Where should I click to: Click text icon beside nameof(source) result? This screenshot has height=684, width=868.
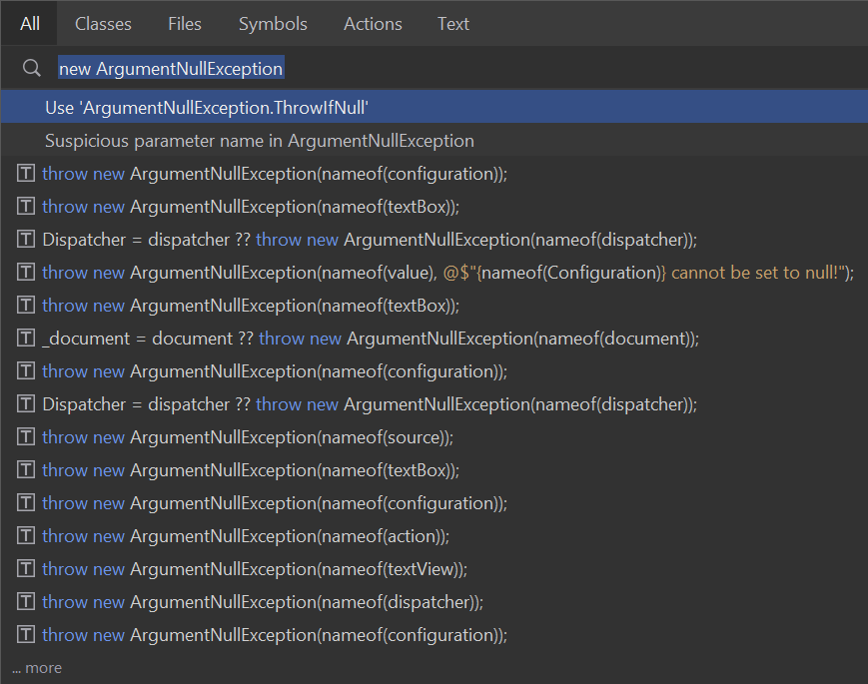27,437
